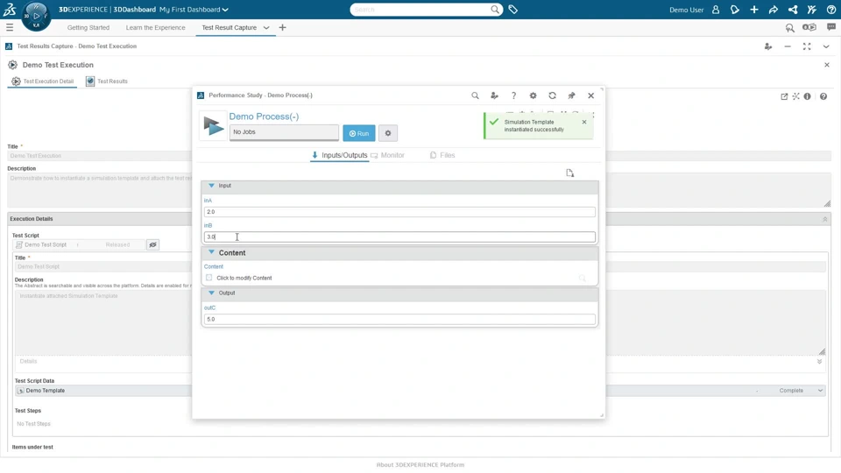Open About 3DEXPERIENCE Platform link
Viewport: 841px width, 473px height.
coord(420,465)
